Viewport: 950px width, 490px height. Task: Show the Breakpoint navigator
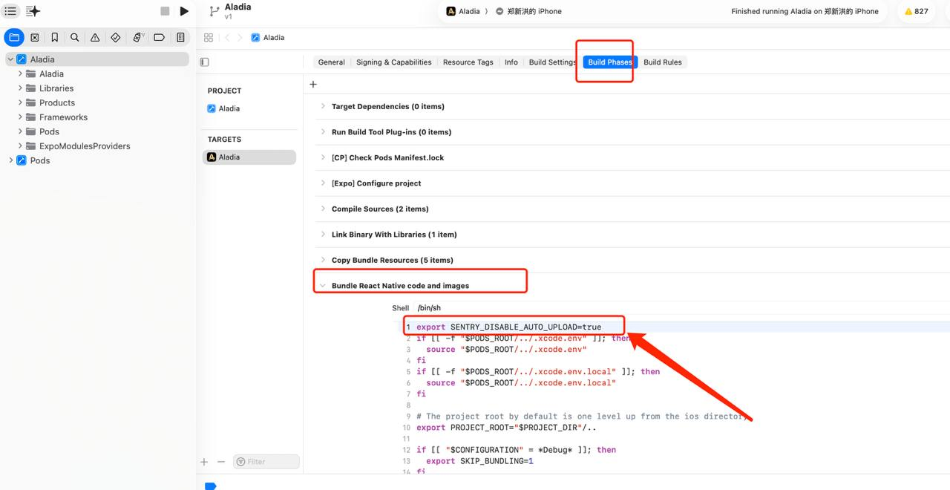pyautogui.click(x=159, y=37)
